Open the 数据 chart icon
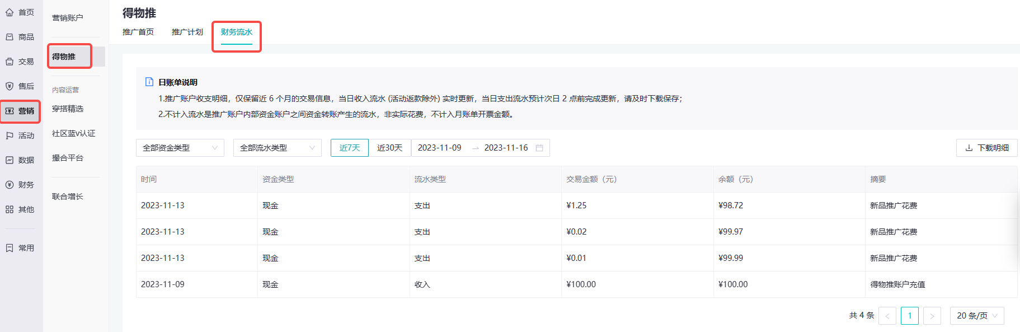This screenshot has height=332, width=1020. pyautogui.click(x=10, y=160)
